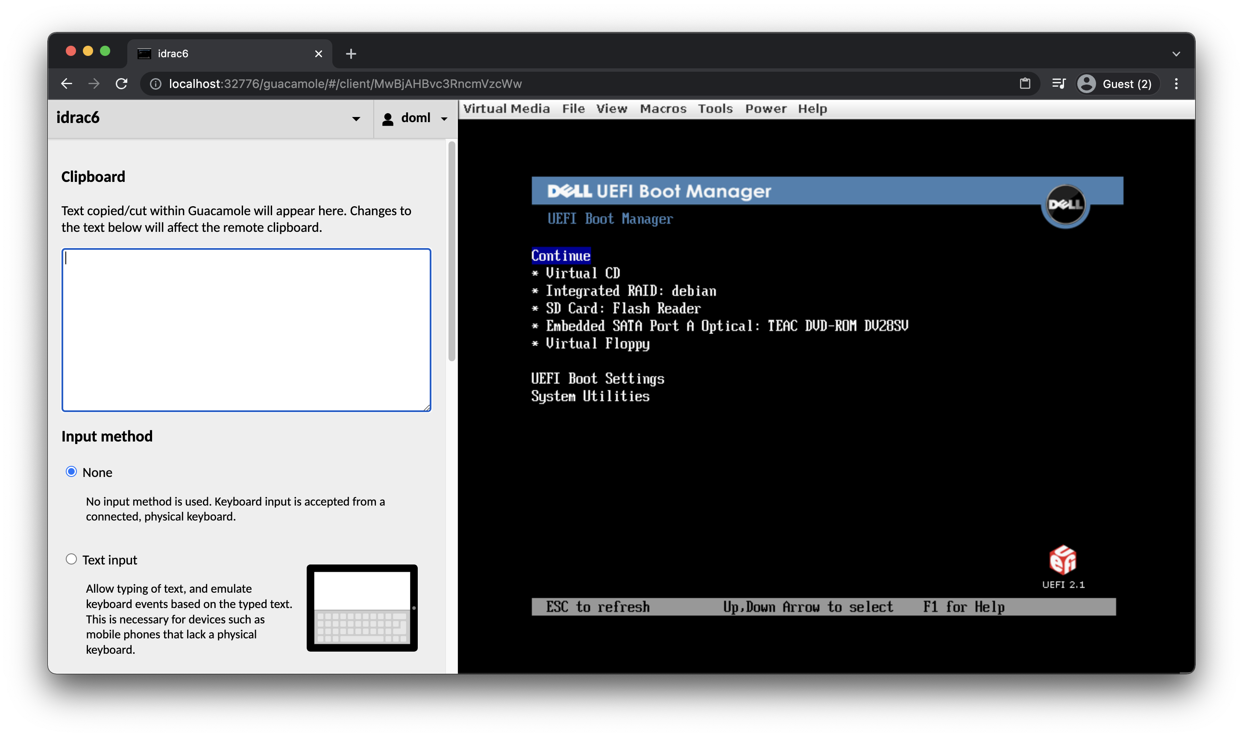Click the sidebar vertical scrollbar
The height and width of the screenshot is (737, 1243).
(451, 251)
